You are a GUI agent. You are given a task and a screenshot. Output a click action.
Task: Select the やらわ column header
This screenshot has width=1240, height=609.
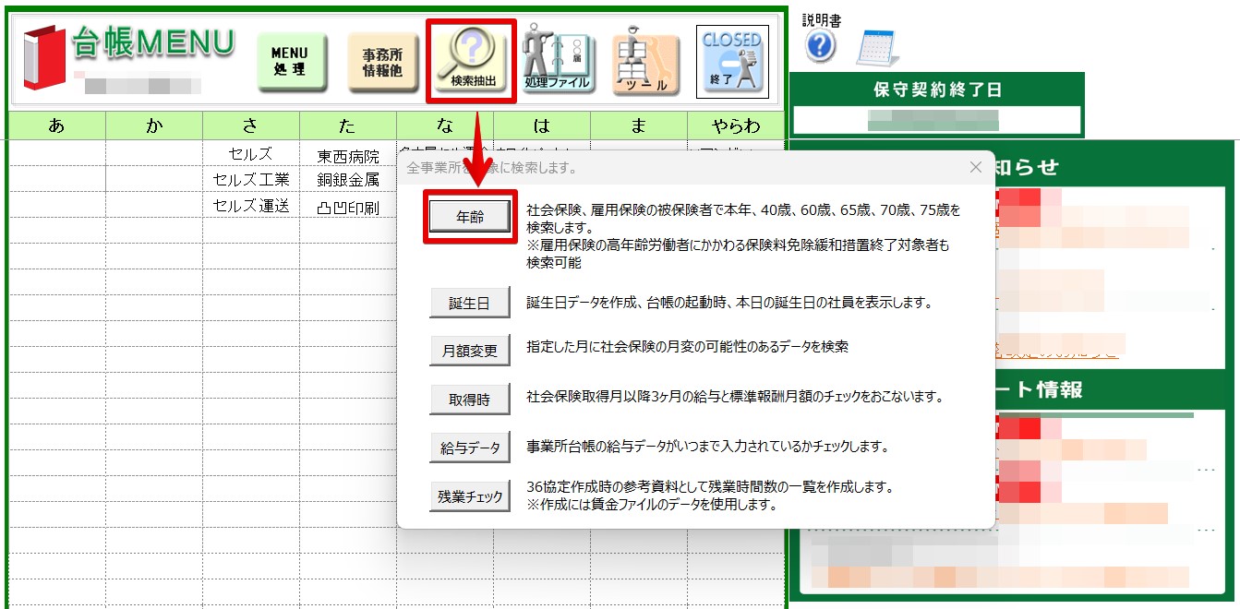coord(736,125)
